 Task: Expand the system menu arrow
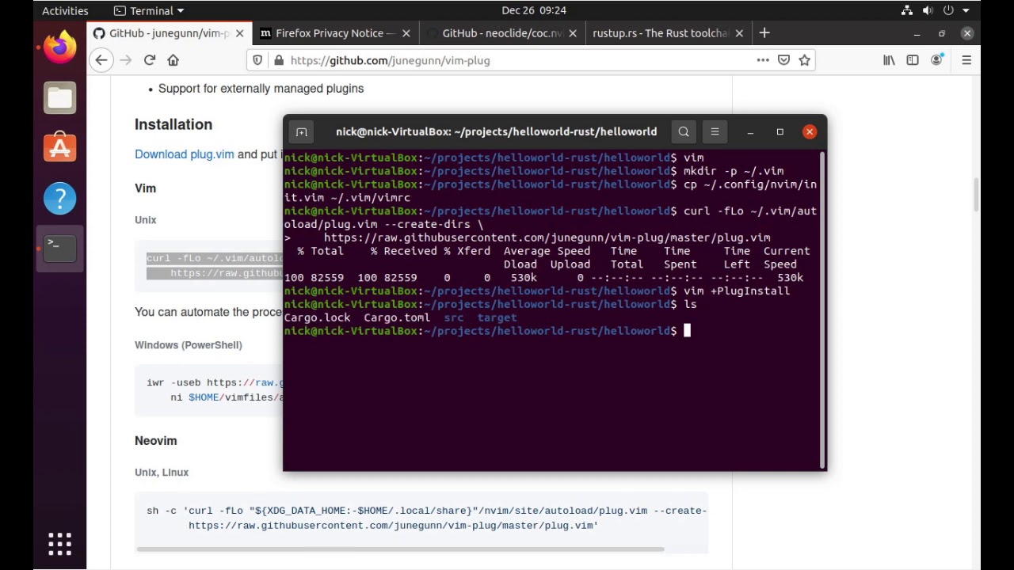point(966,10)
